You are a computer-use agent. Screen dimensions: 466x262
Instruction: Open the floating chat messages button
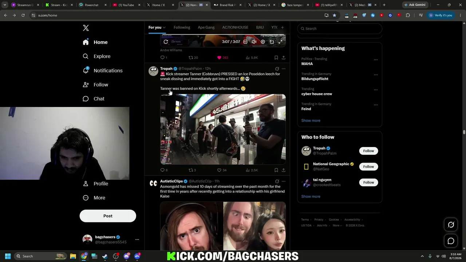coord(451,241)
